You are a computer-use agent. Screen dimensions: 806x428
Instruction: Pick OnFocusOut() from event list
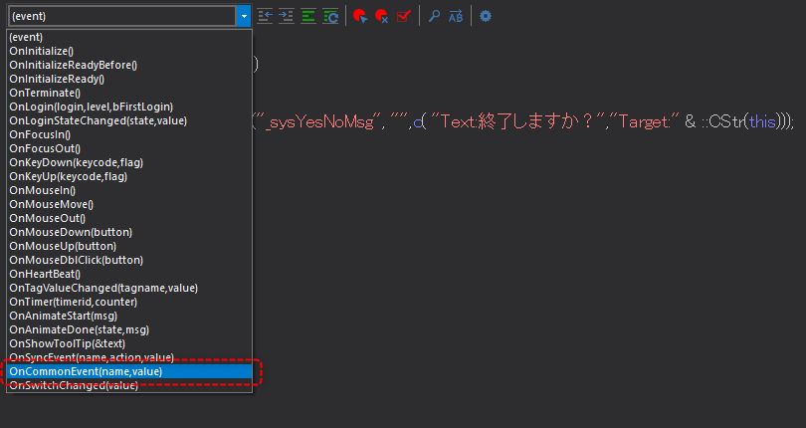(129, 148)
